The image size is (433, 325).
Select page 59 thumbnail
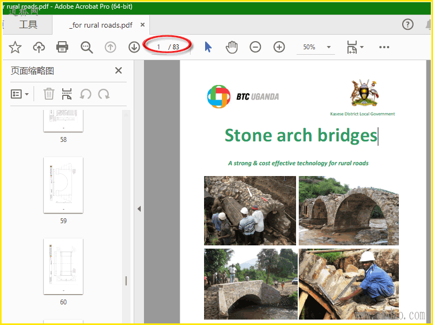pos(63,185)
